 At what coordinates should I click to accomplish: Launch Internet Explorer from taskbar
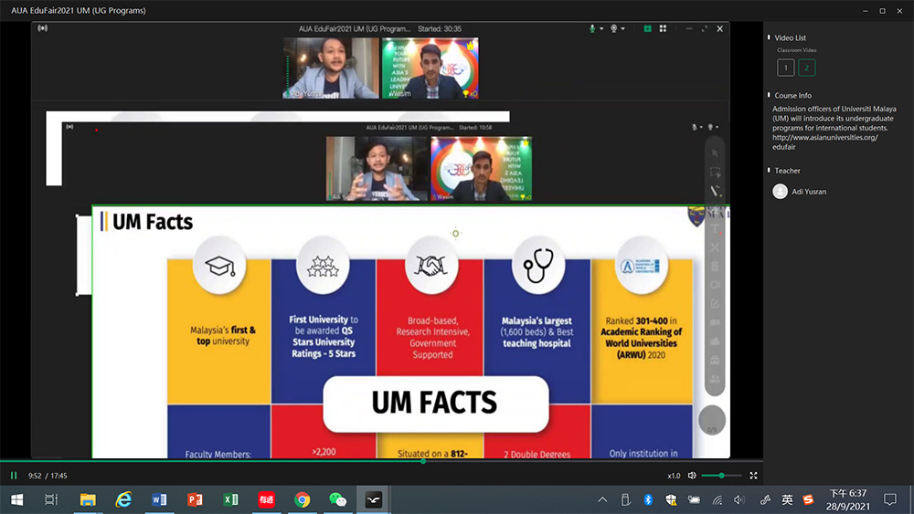[x=123, y=499]
